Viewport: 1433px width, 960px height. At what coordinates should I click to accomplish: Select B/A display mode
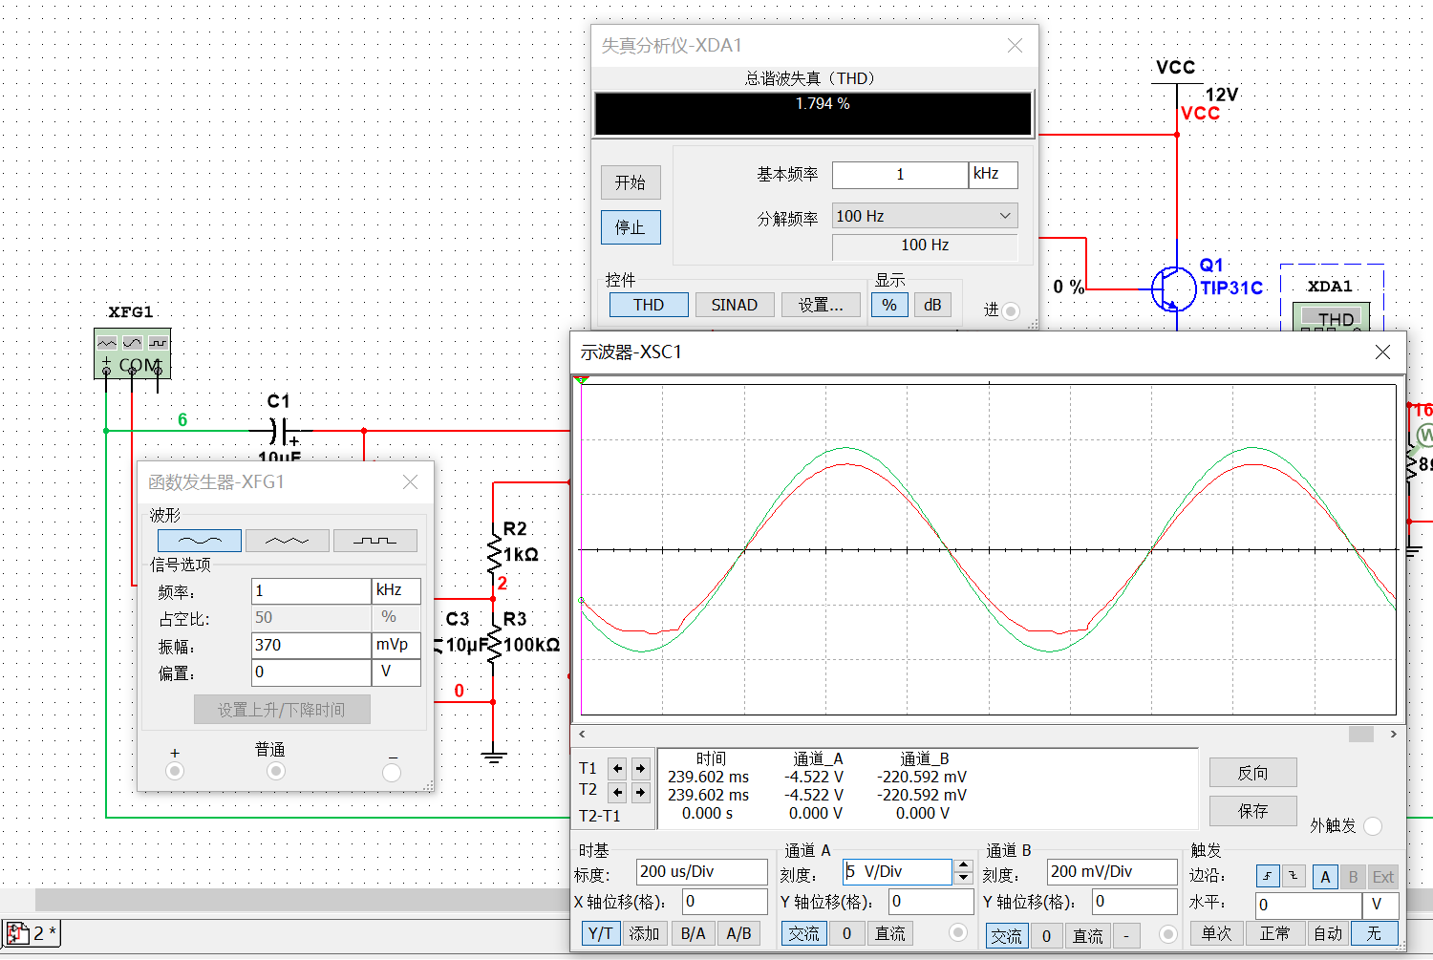click(694, 933)
